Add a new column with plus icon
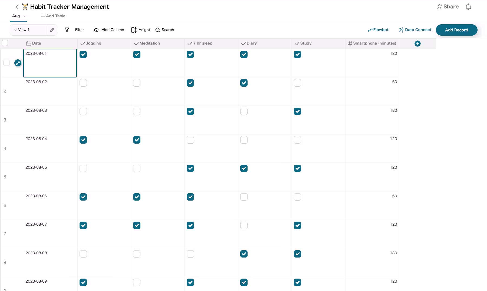 pyautogui.click(x=417, y=43)
